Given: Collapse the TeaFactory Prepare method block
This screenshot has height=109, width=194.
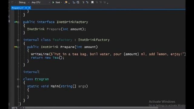Looking at the screenshot, I should 18,47.
